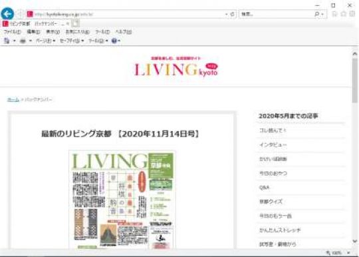Open the 表示(V) menu

click(53, 32)
